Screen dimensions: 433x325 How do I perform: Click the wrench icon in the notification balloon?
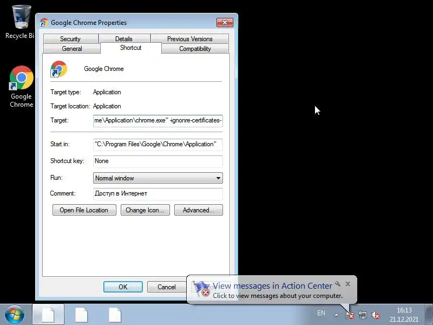coord(337,283)
